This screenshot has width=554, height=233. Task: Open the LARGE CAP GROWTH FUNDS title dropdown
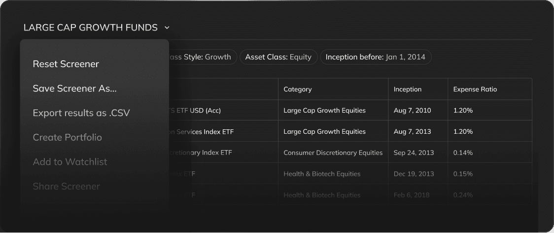(91, 28)
